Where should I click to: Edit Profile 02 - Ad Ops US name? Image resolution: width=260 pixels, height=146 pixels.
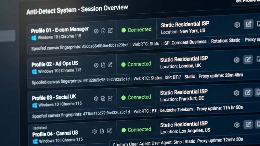pyautogui.click(x=110, y=65)
